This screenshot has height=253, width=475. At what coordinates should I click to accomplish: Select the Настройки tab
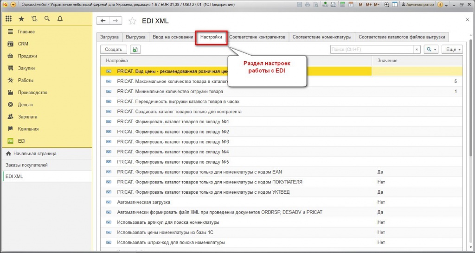coord(211,37)
